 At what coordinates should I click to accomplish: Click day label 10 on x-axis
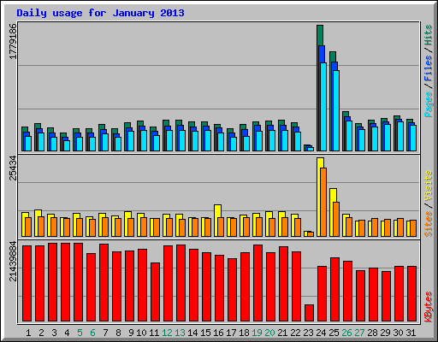tap(141, 333)
